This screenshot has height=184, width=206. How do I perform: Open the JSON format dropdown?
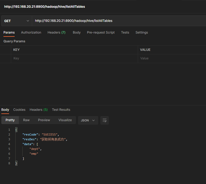pos(88,120)
